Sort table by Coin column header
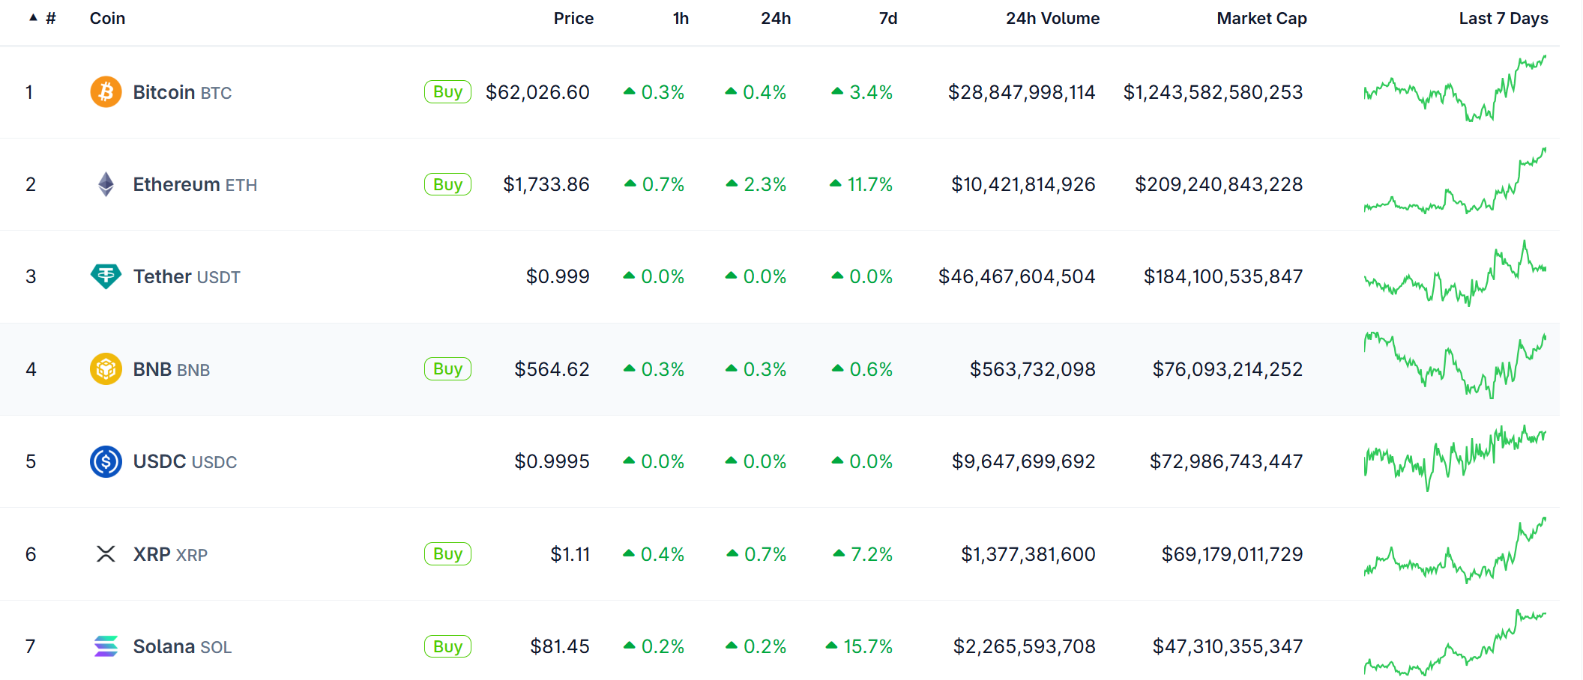This screenshot has width=1583, height=680. (107, 18)
